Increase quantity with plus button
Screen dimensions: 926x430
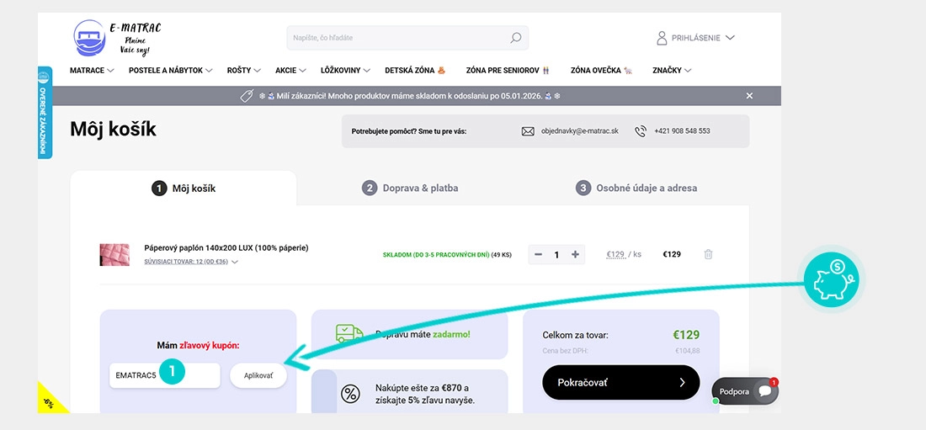coord(575,255)
